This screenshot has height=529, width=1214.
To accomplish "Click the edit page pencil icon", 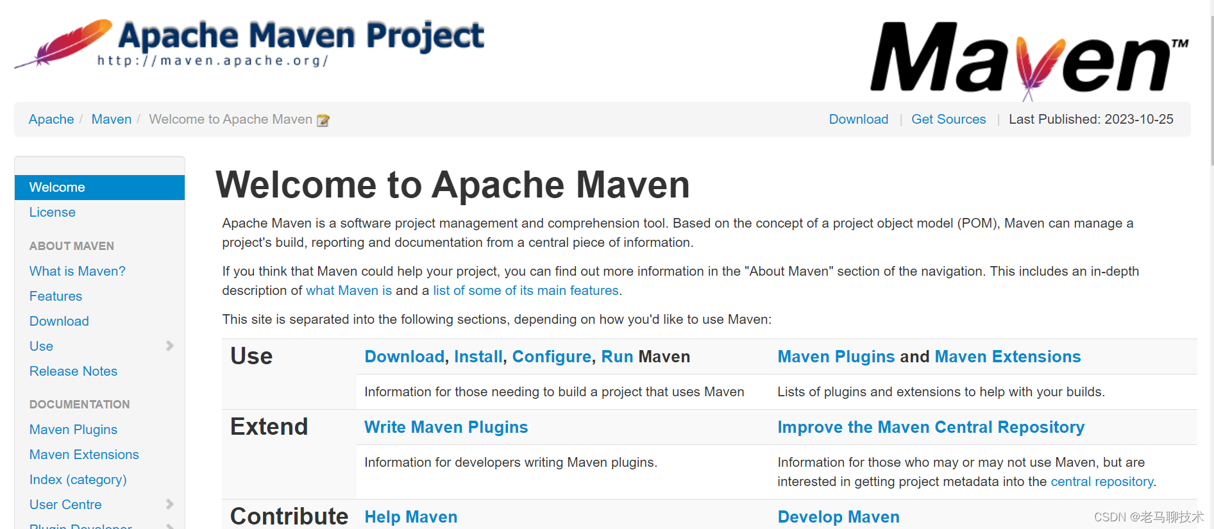I will (x=323, y=120).
